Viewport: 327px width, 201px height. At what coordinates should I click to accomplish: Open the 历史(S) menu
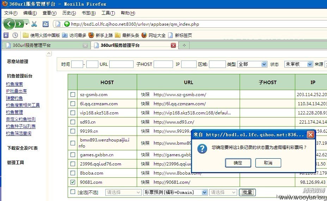(x=69, y=13)
